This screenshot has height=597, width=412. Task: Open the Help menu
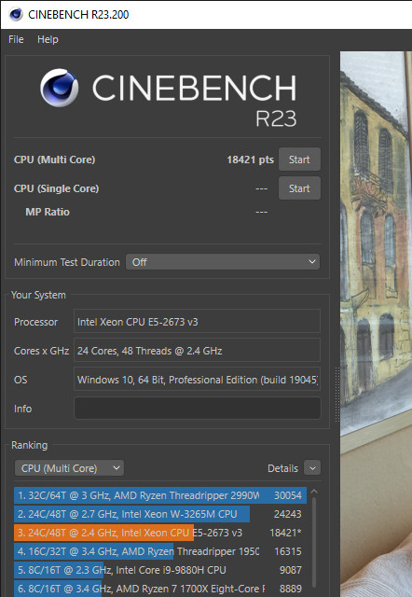[48, 39]
